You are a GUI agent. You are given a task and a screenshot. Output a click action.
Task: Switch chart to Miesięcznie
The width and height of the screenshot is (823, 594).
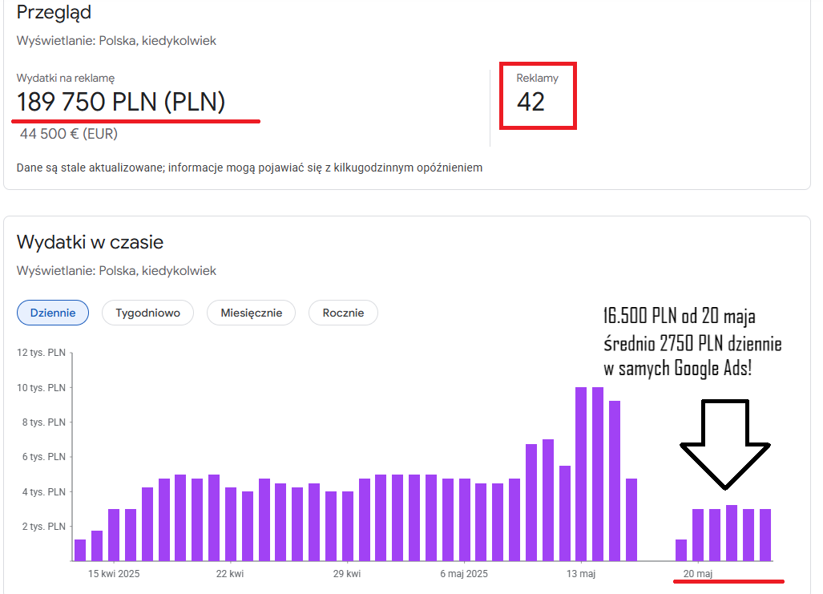tap(252, 313)
